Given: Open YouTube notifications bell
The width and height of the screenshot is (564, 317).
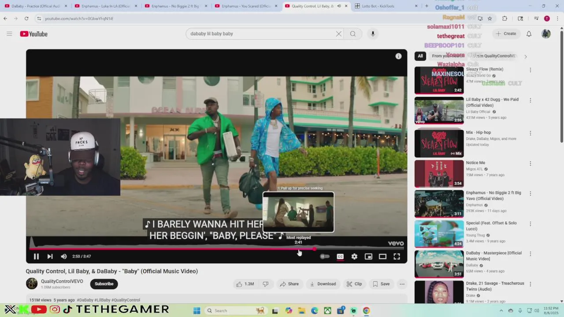Looking at the screenshot, I should (529, 34).
